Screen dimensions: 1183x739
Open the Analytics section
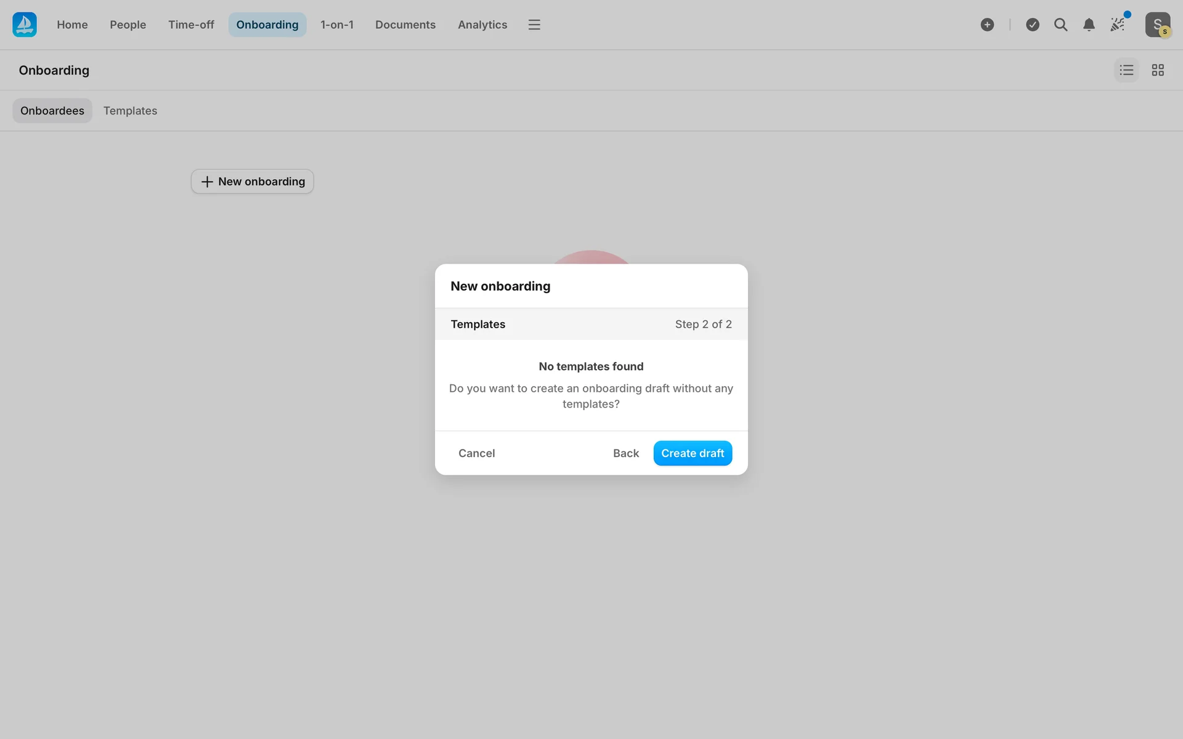pos(482,25)
